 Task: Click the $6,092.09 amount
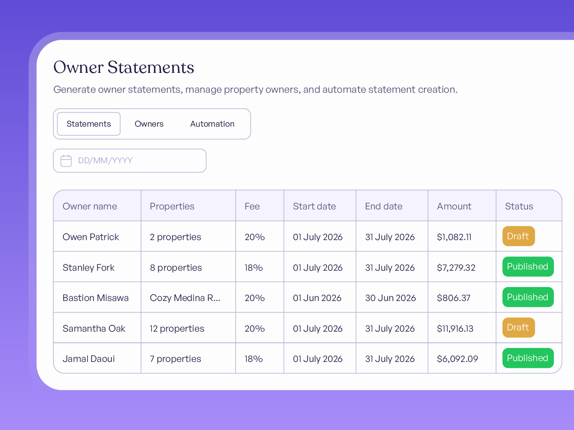pyautogui.click(x=458, y=359)
